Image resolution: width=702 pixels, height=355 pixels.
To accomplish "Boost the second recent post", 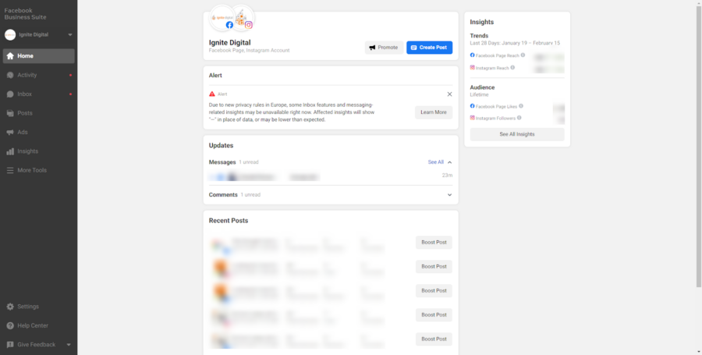I will (434, 266).
